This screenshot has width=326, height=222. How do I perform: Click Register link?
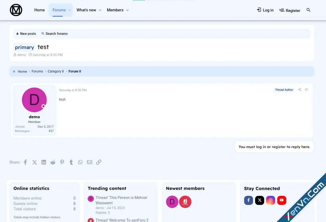point(290,10)
